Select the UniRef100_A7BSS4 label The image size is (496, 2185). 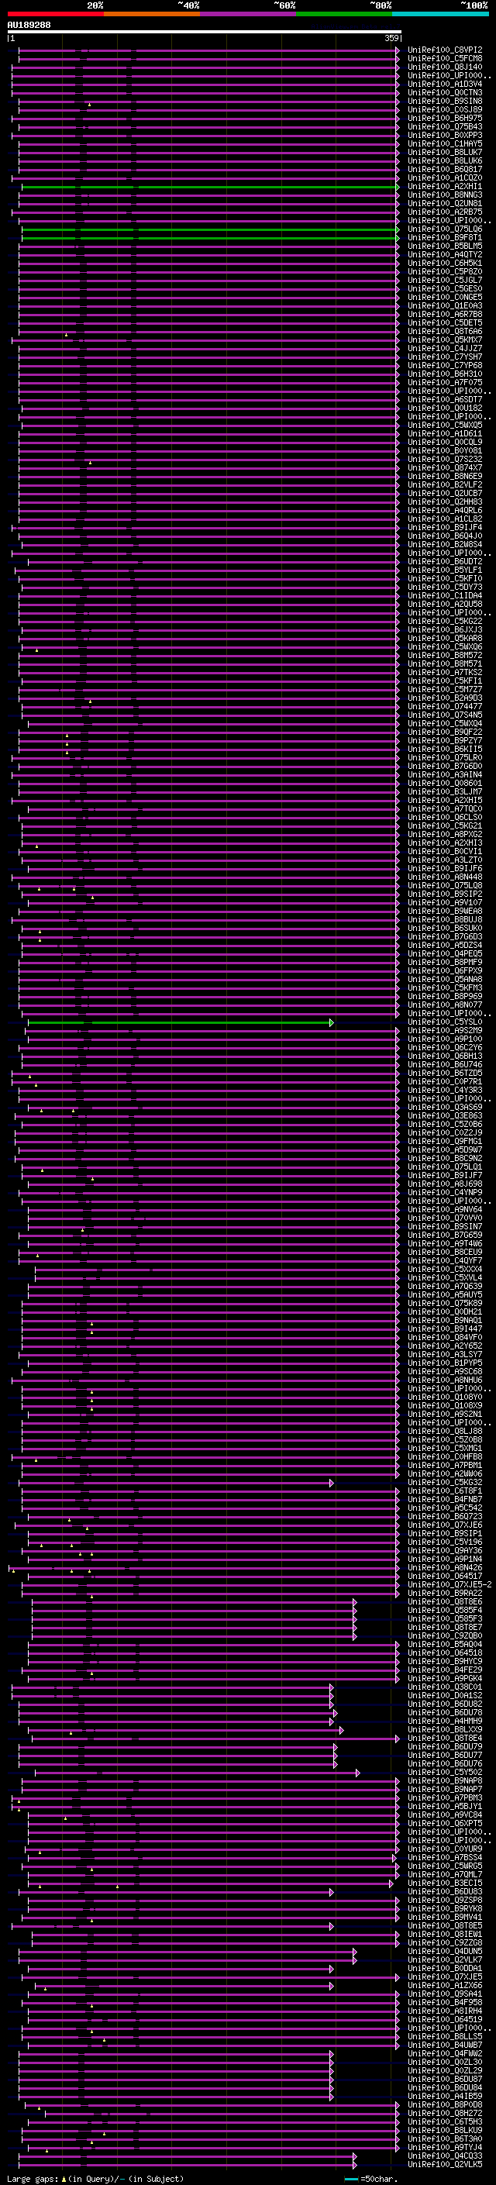point(445,1858)
